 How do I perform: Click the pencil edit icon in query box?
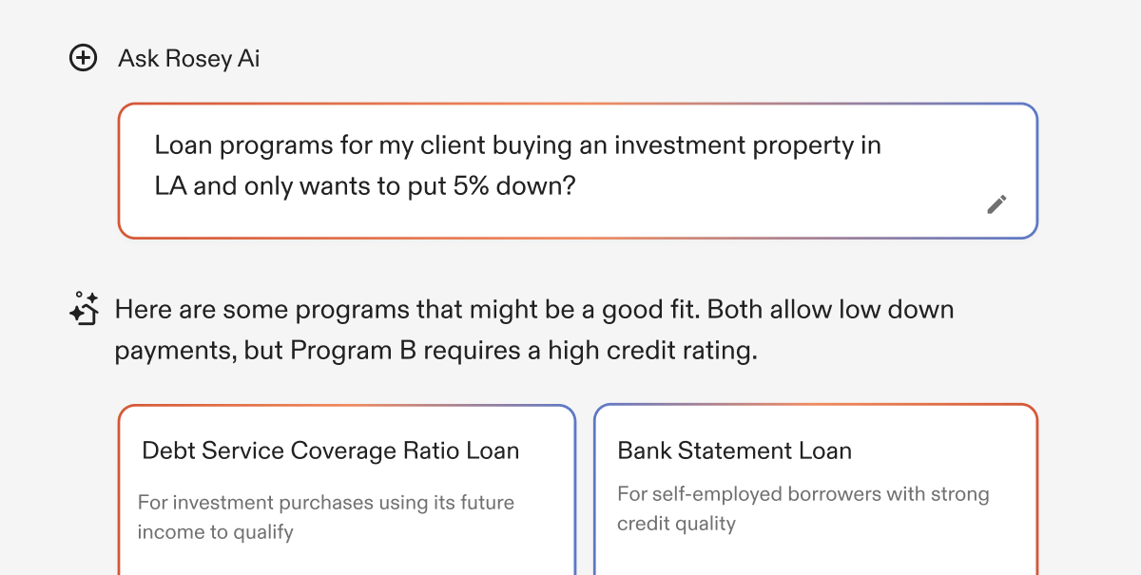point(996,203)
